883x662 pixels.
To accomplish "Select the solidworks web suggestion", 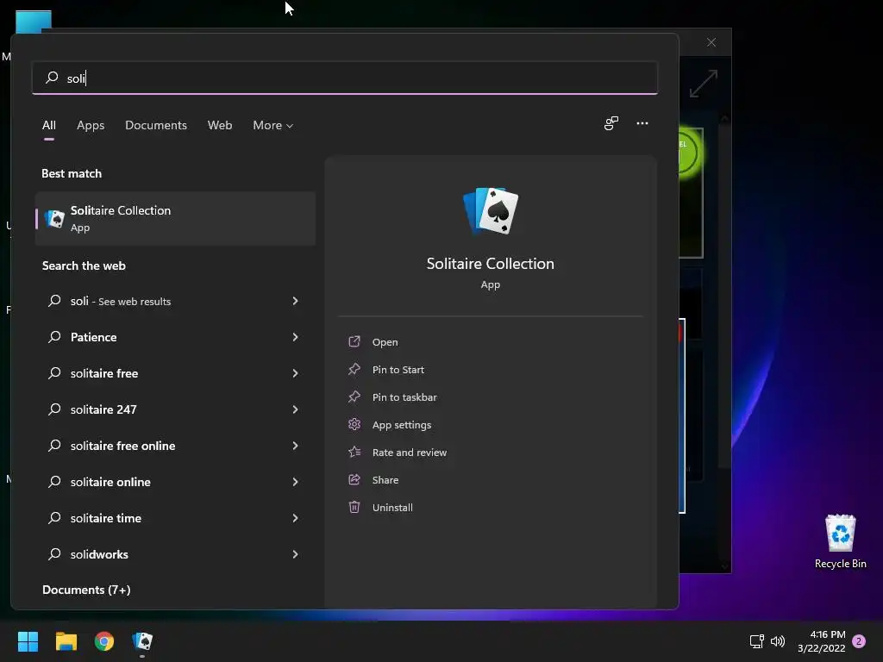I will tap(176, 554).
